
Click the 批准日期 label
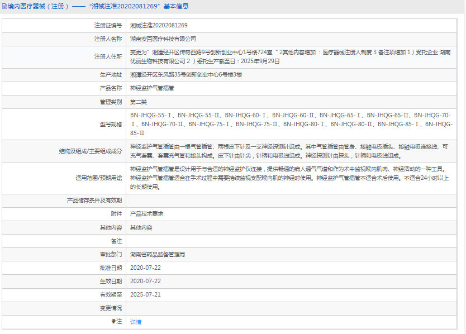(111, 268)
